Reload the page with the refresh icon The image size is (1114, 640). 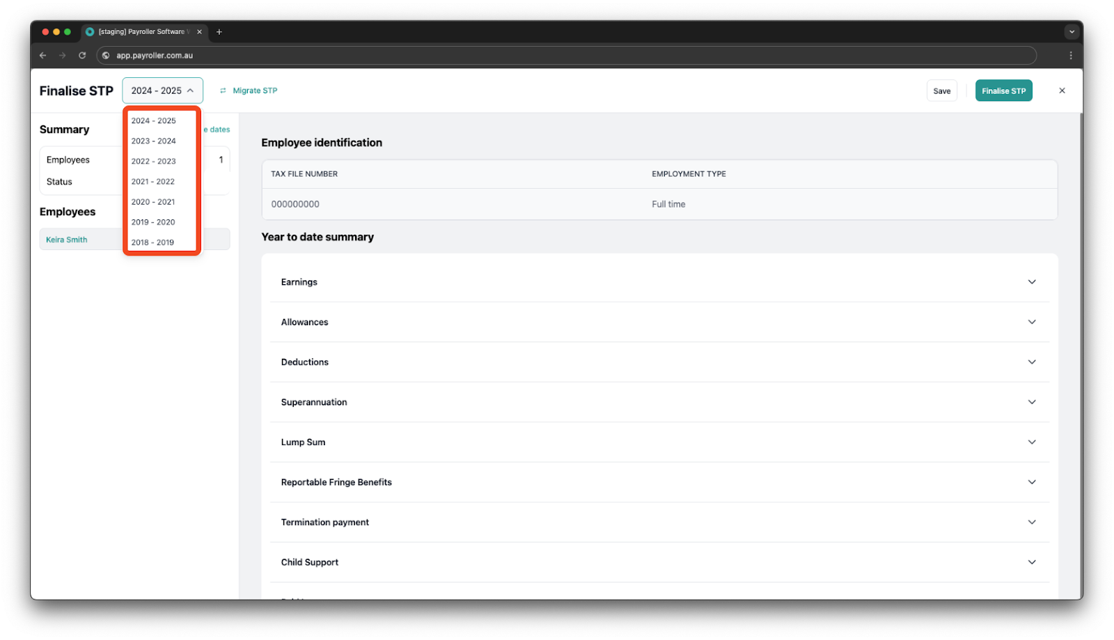pos(82,56)
